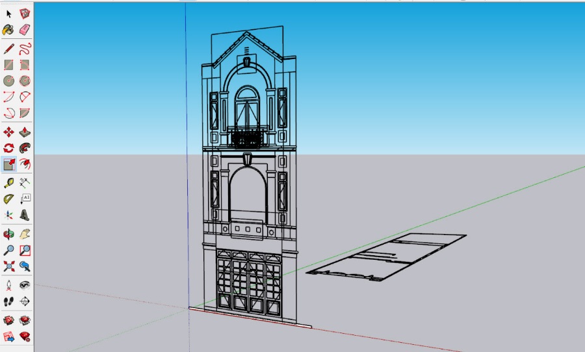Screen dimensions: 585x352
Task: Activate the Orbit tool
Action: tap(8, 234)
